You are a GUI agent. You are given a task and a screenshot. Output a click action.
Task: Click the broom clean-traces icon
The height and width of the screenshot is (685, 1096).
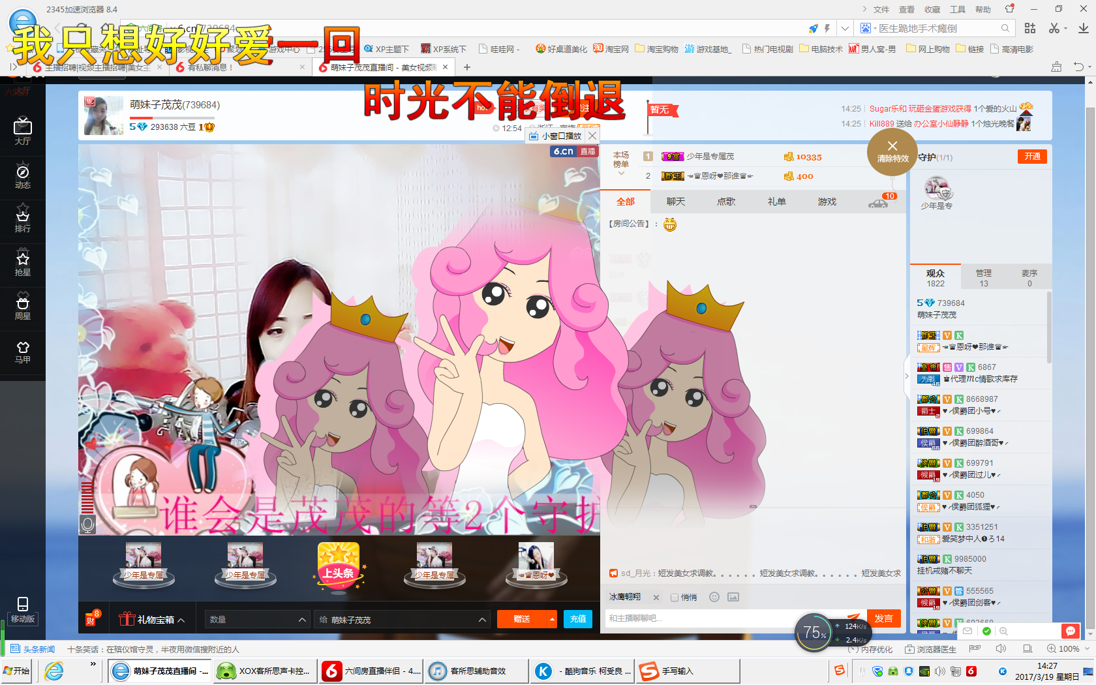pos(1057,67)
